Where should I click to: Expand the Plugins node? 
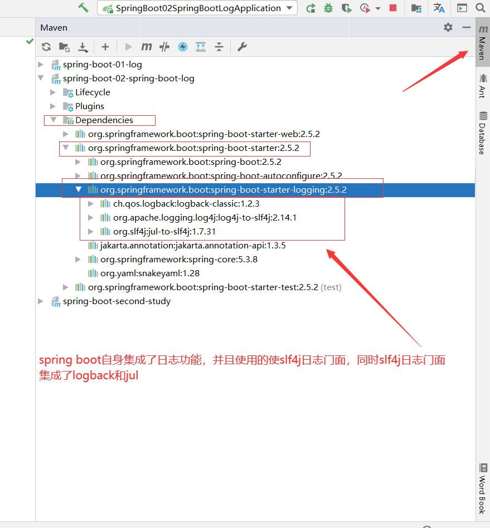pyautogui.click(x=52, y=106)
